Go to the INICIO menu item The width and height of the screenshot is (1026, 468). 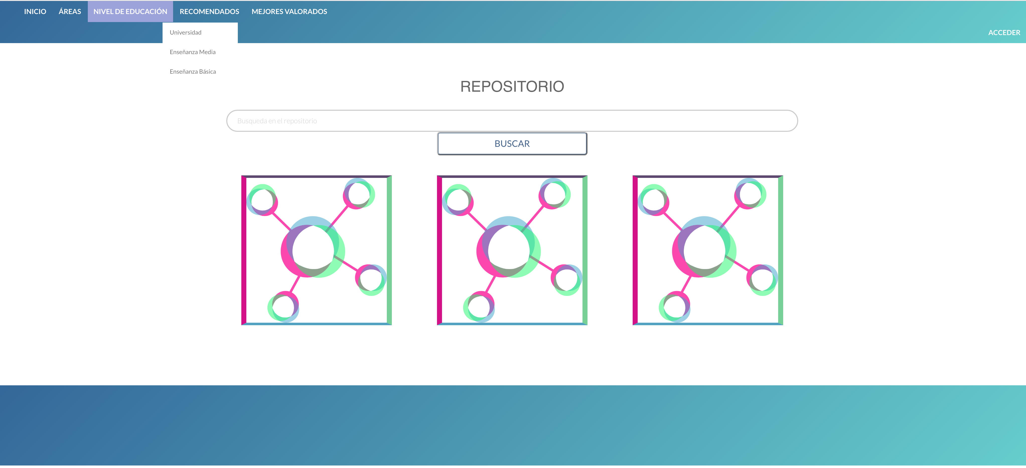[35, 12]
